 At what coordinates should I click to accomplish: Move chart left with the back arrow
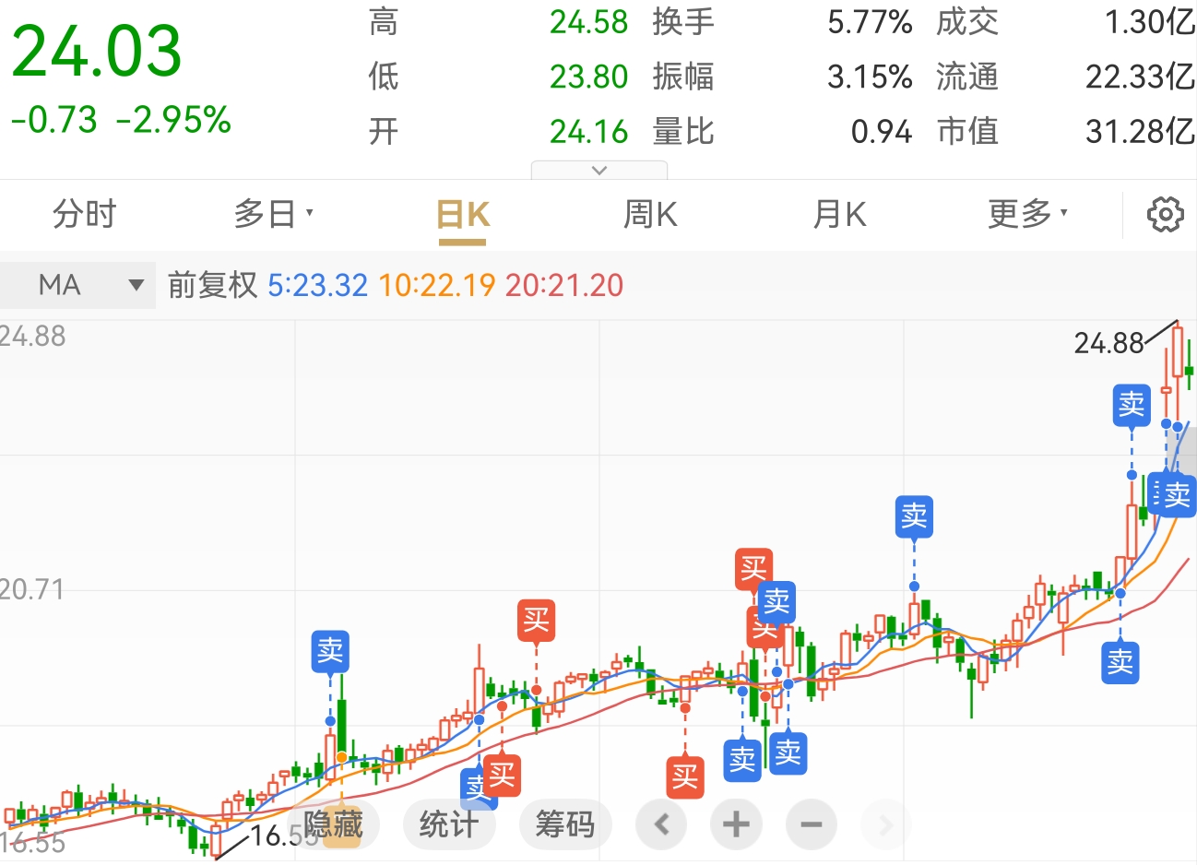tap(661, 824)
